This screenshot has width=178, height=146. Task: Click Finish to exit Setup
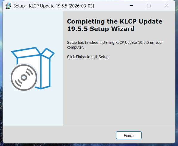point(129,135)
